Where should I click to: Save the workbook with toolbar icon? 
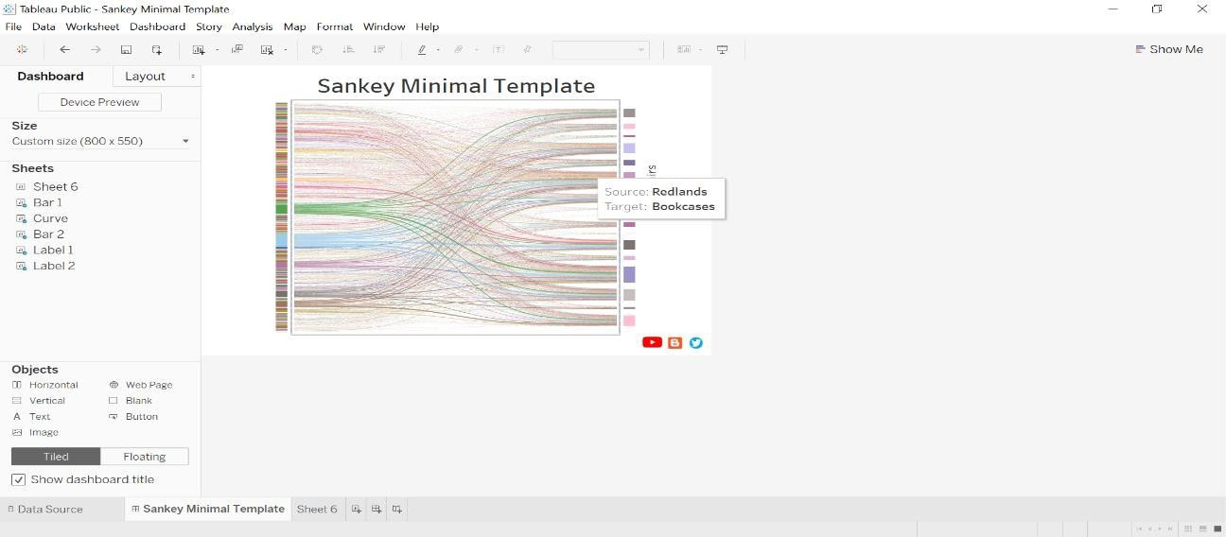[x=126, y=49]
